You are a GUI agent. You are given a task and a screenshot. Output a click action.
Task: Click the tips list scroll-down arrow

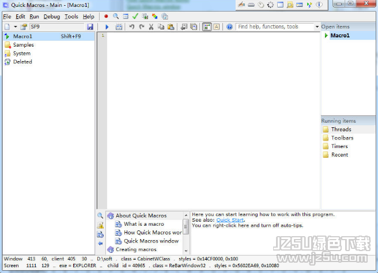[186, 251]
